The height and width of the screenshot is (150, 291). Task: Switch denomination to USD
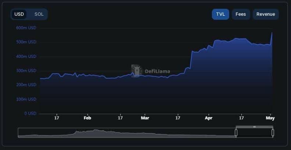[x=19, y=14]
